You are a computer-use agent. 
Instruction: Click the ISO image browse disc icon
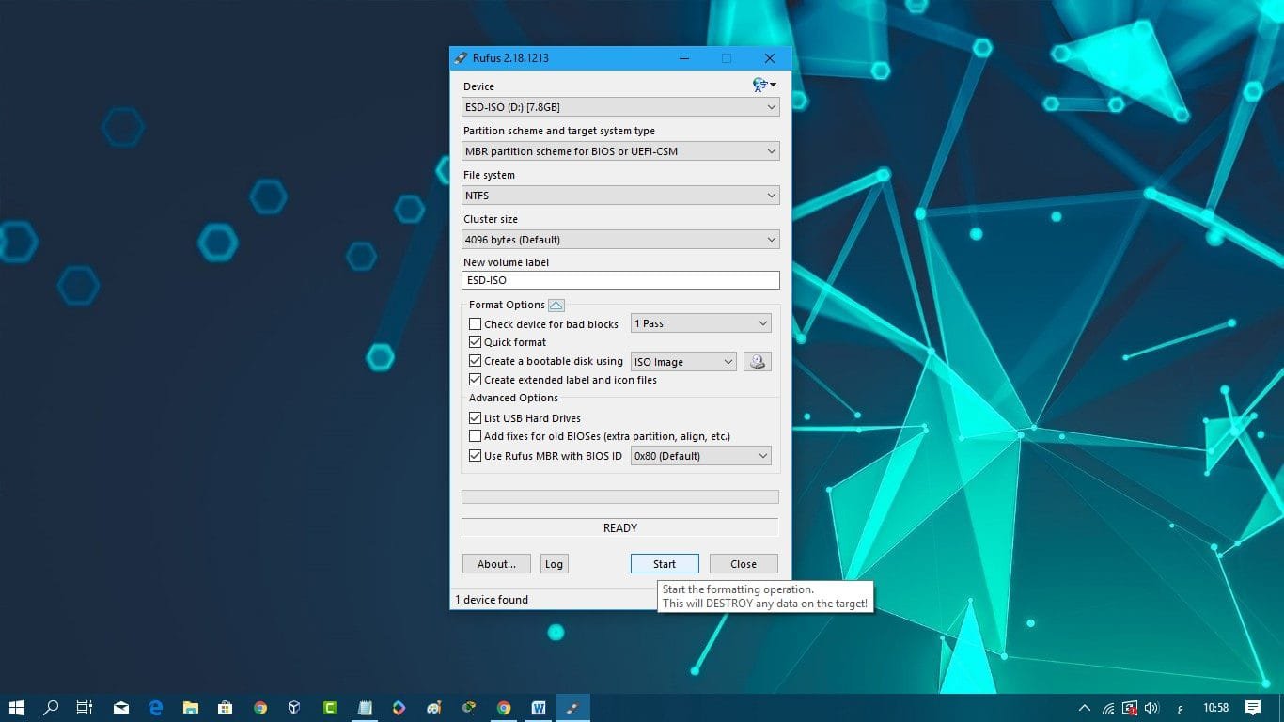point(757,362)
